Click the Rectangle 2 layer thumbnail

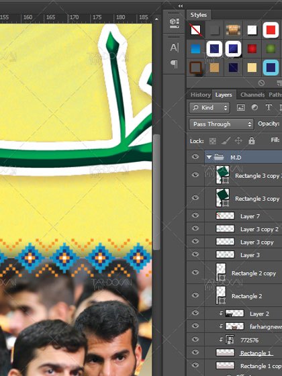coord(221,295)
